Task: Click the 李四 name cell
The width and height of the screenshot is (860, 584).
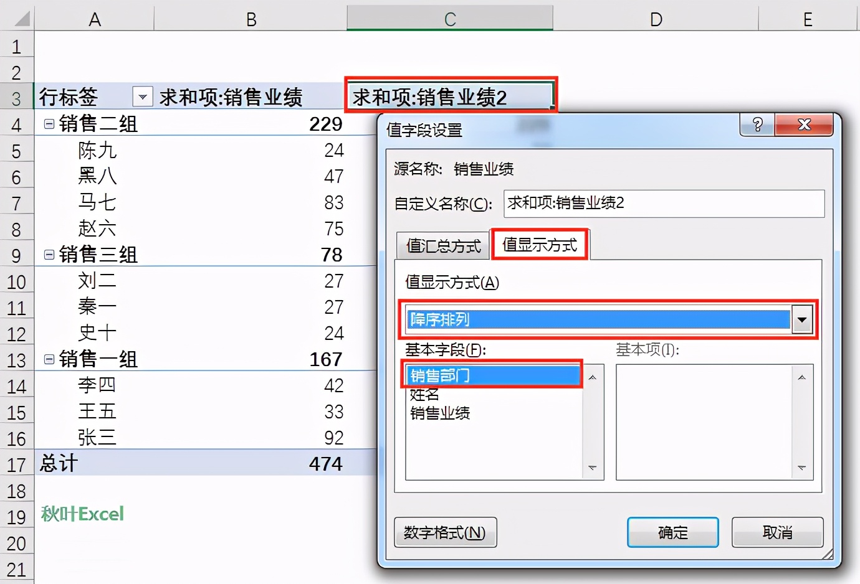Action: pos(97,385)
